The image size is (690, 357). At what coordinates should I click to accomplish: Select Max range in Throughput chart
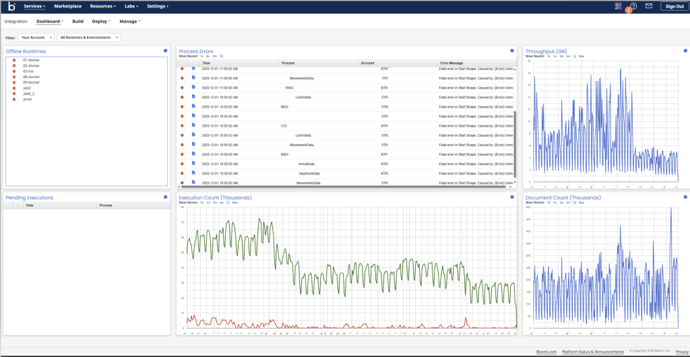[x=582, y=57]
